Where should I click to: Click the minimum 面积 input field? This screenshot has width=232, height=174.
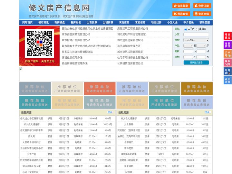click(188, 51)
